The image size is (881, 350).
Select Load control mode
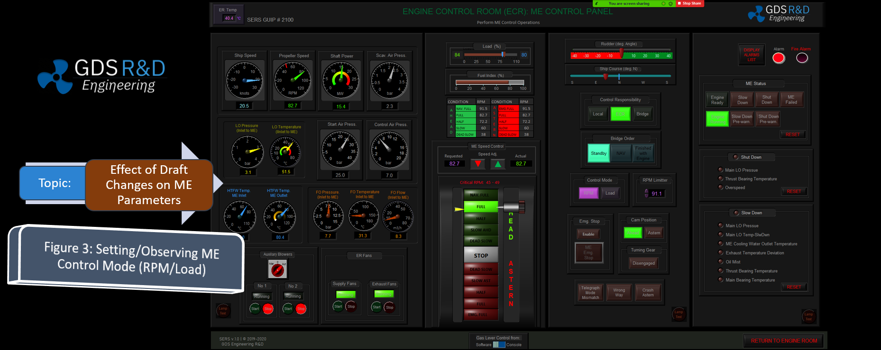tap(610, 193)
